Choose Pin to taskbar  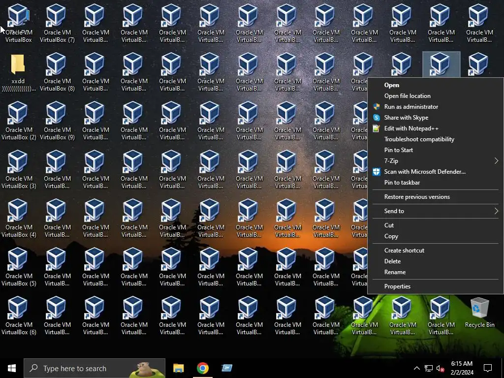click(436, 182)
